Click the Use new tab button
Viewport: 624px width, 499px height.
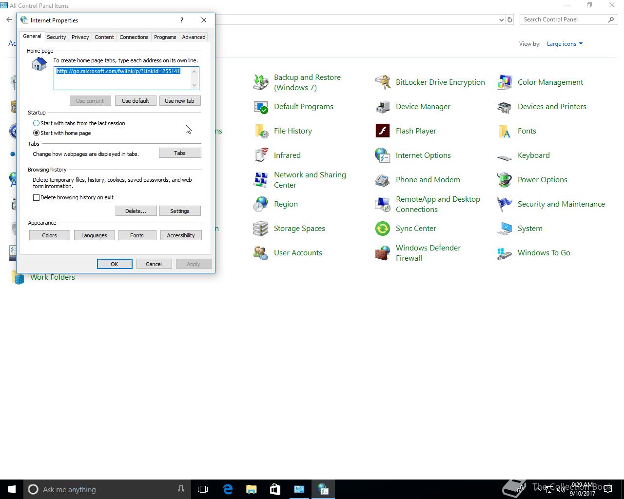(x=179, y=101)
